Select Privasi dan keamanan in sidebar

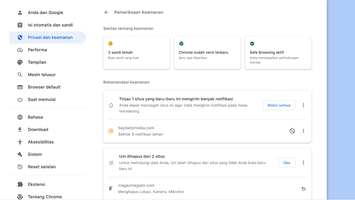click(48, 37)
